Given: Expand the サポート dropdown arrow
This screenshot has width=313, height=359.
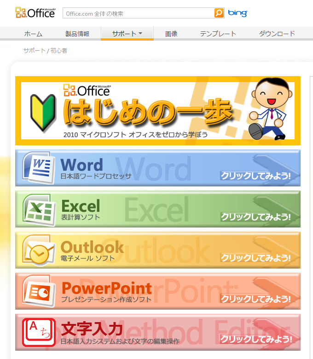Looking at the screenshot, I should tap(140, 33).
